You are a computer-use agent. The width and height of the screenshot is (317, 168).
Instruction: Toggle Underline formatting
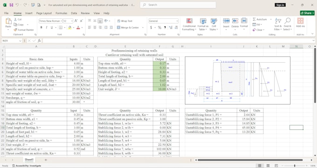52,27
